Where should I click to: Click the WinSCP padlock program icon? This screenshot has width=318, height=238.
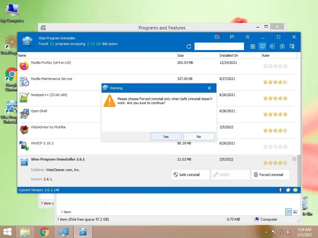click(24, 146)
